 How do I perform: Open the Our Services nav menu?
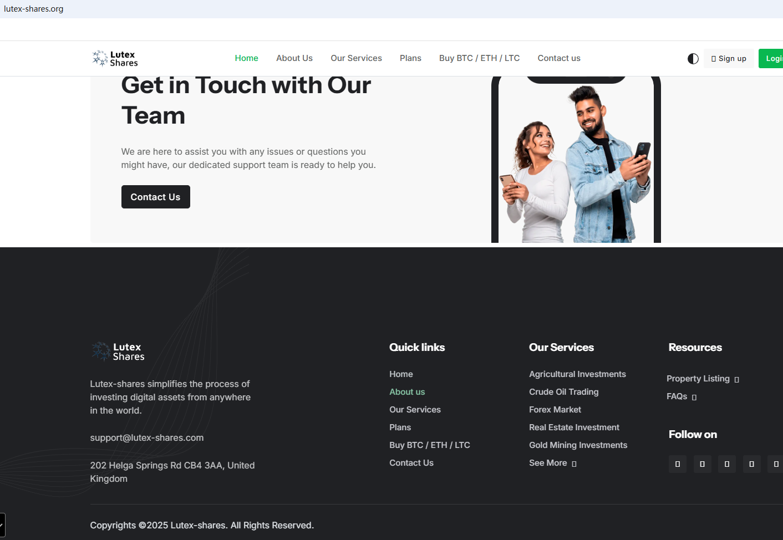356,58
